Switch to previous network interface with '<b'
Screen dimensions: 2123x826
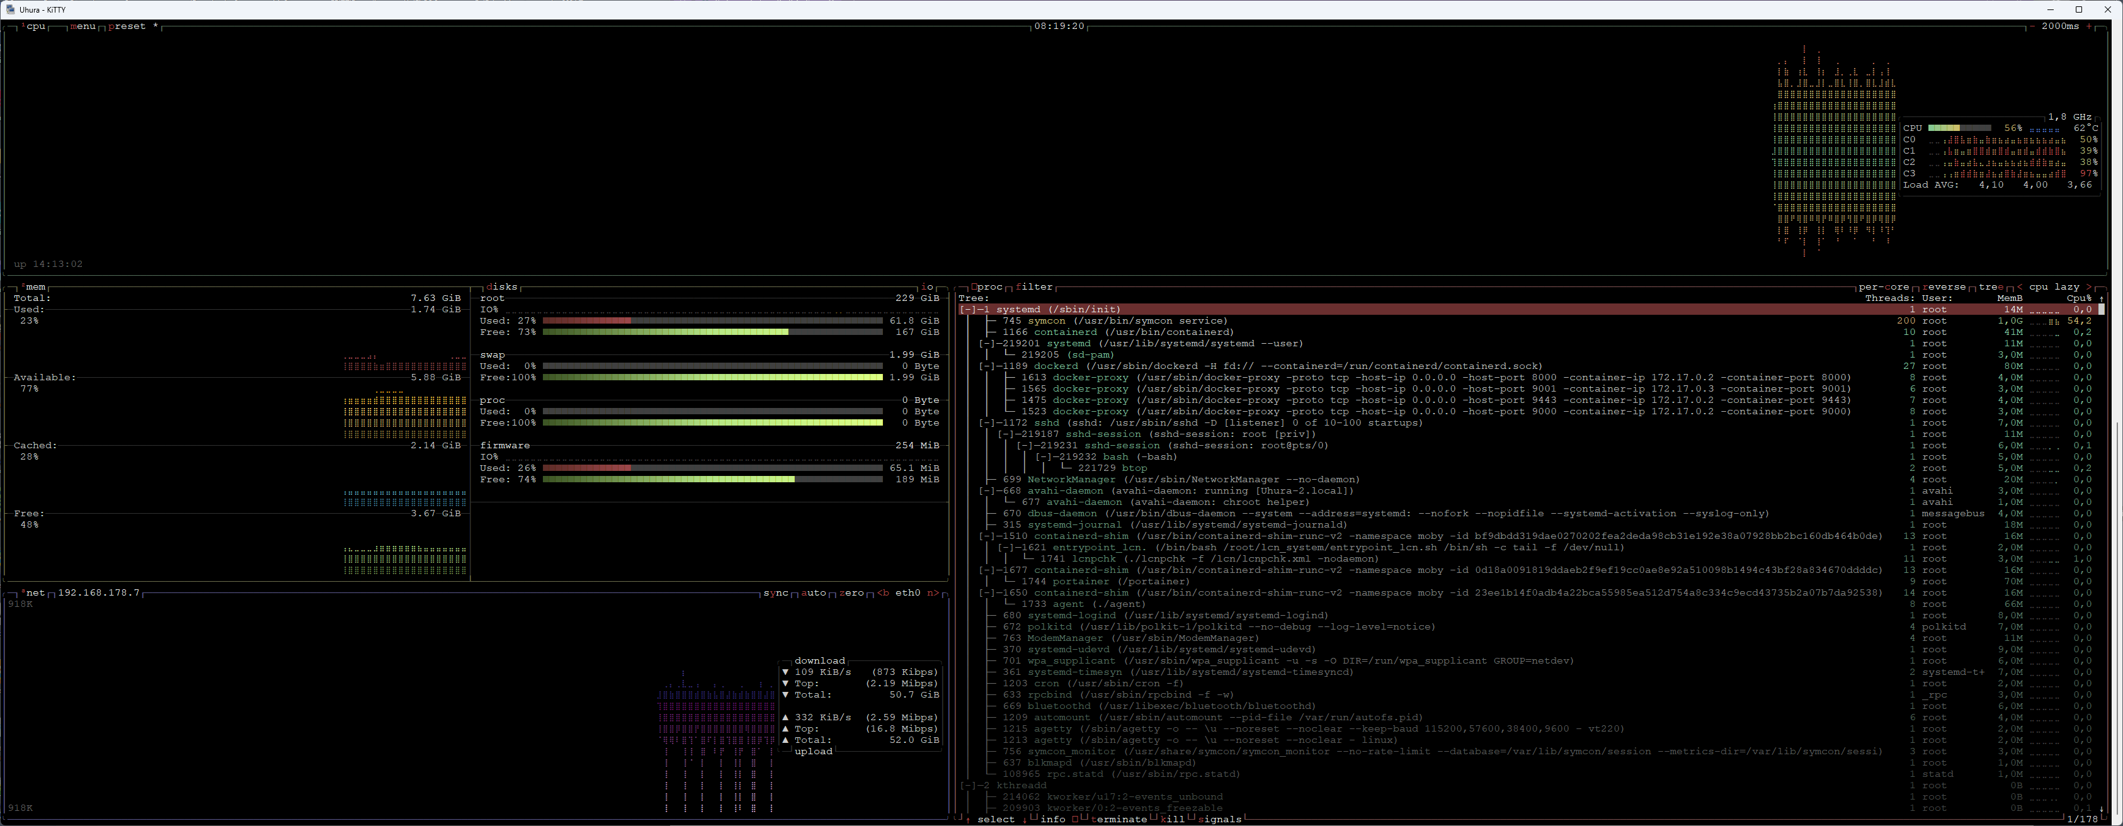tap(883, 593)
